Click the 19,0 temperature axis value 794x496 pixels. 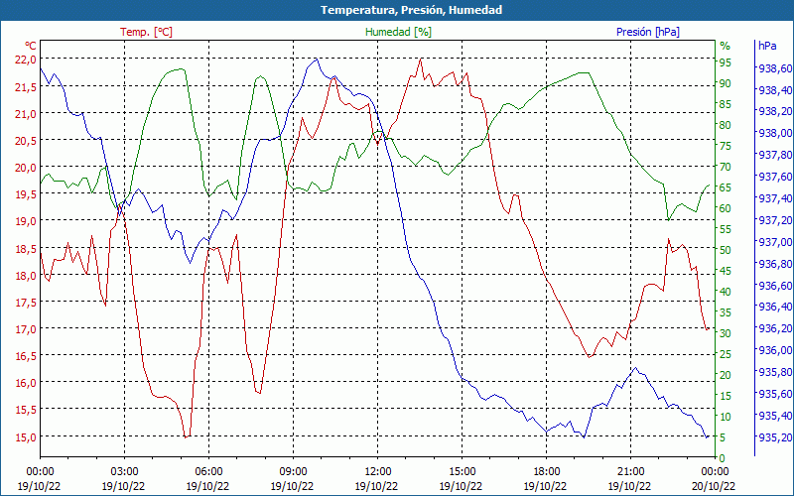coord(24,221)
